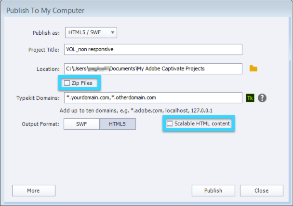Tick the Scalable HTML content checkbox
Screen dimensions: 293x206
point(170,124)
